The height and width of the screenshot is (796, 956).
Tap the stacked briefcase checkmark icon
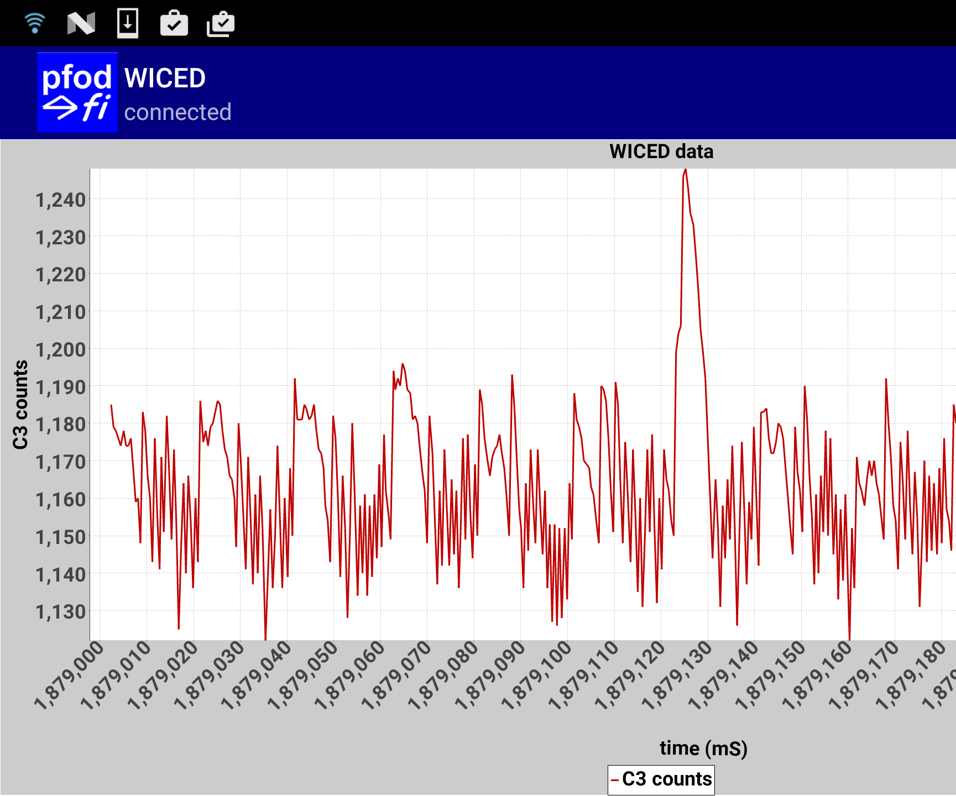point(221,23)
